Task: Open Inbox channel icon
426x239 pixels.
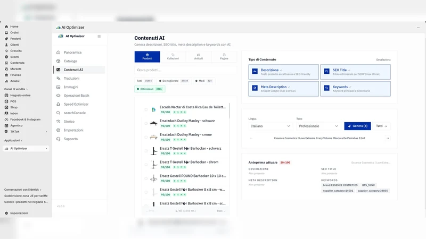Action: click(6, 113)
